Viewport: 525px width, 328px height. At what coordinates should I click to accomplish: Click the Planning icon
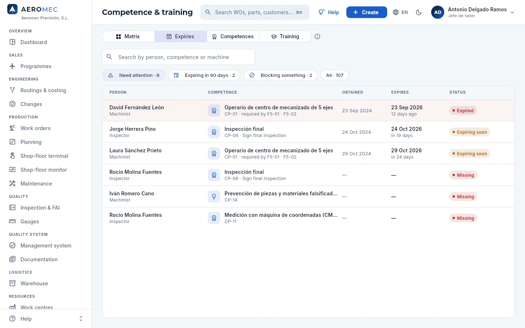pyautogui.click(x=12, y=142)
